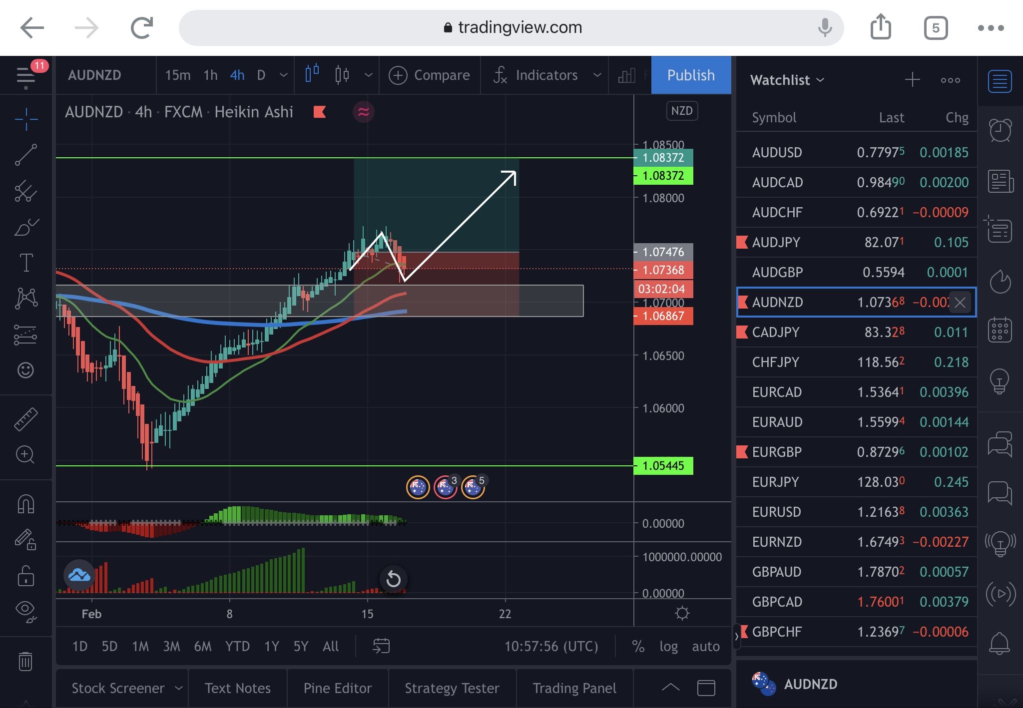Select AUDUSD in the watchlist

pos(857,152)
